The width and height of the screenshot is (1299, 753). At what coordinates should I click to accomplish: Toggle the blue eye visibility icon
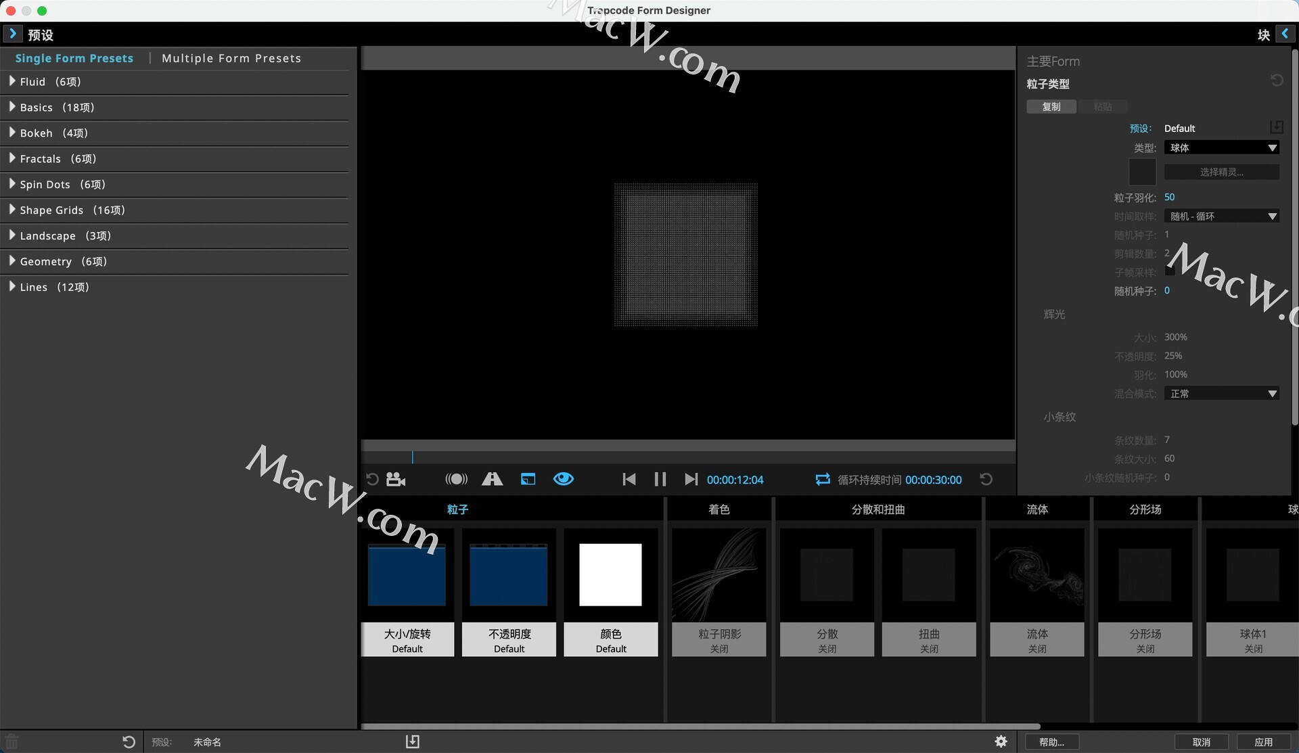click(x=563, y=479)
